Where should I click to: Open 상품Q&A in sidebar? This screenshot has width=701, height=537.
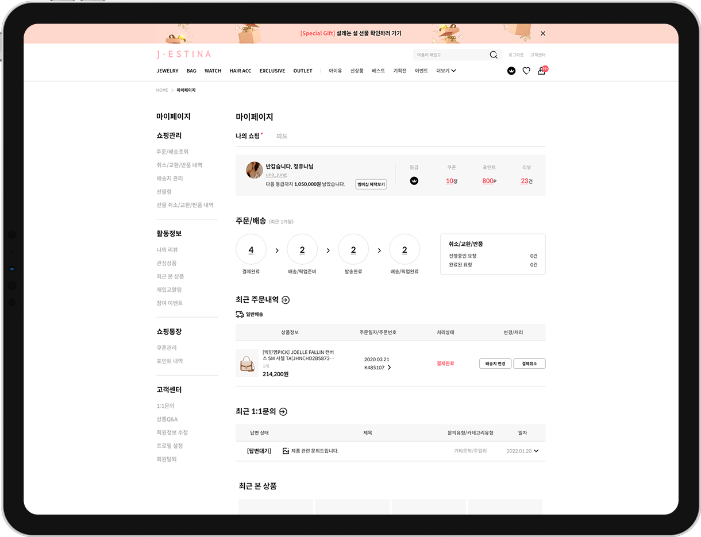click(x=167, y=419)
